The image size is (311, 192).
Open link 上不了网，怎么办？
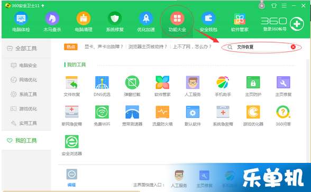point(192,47)
